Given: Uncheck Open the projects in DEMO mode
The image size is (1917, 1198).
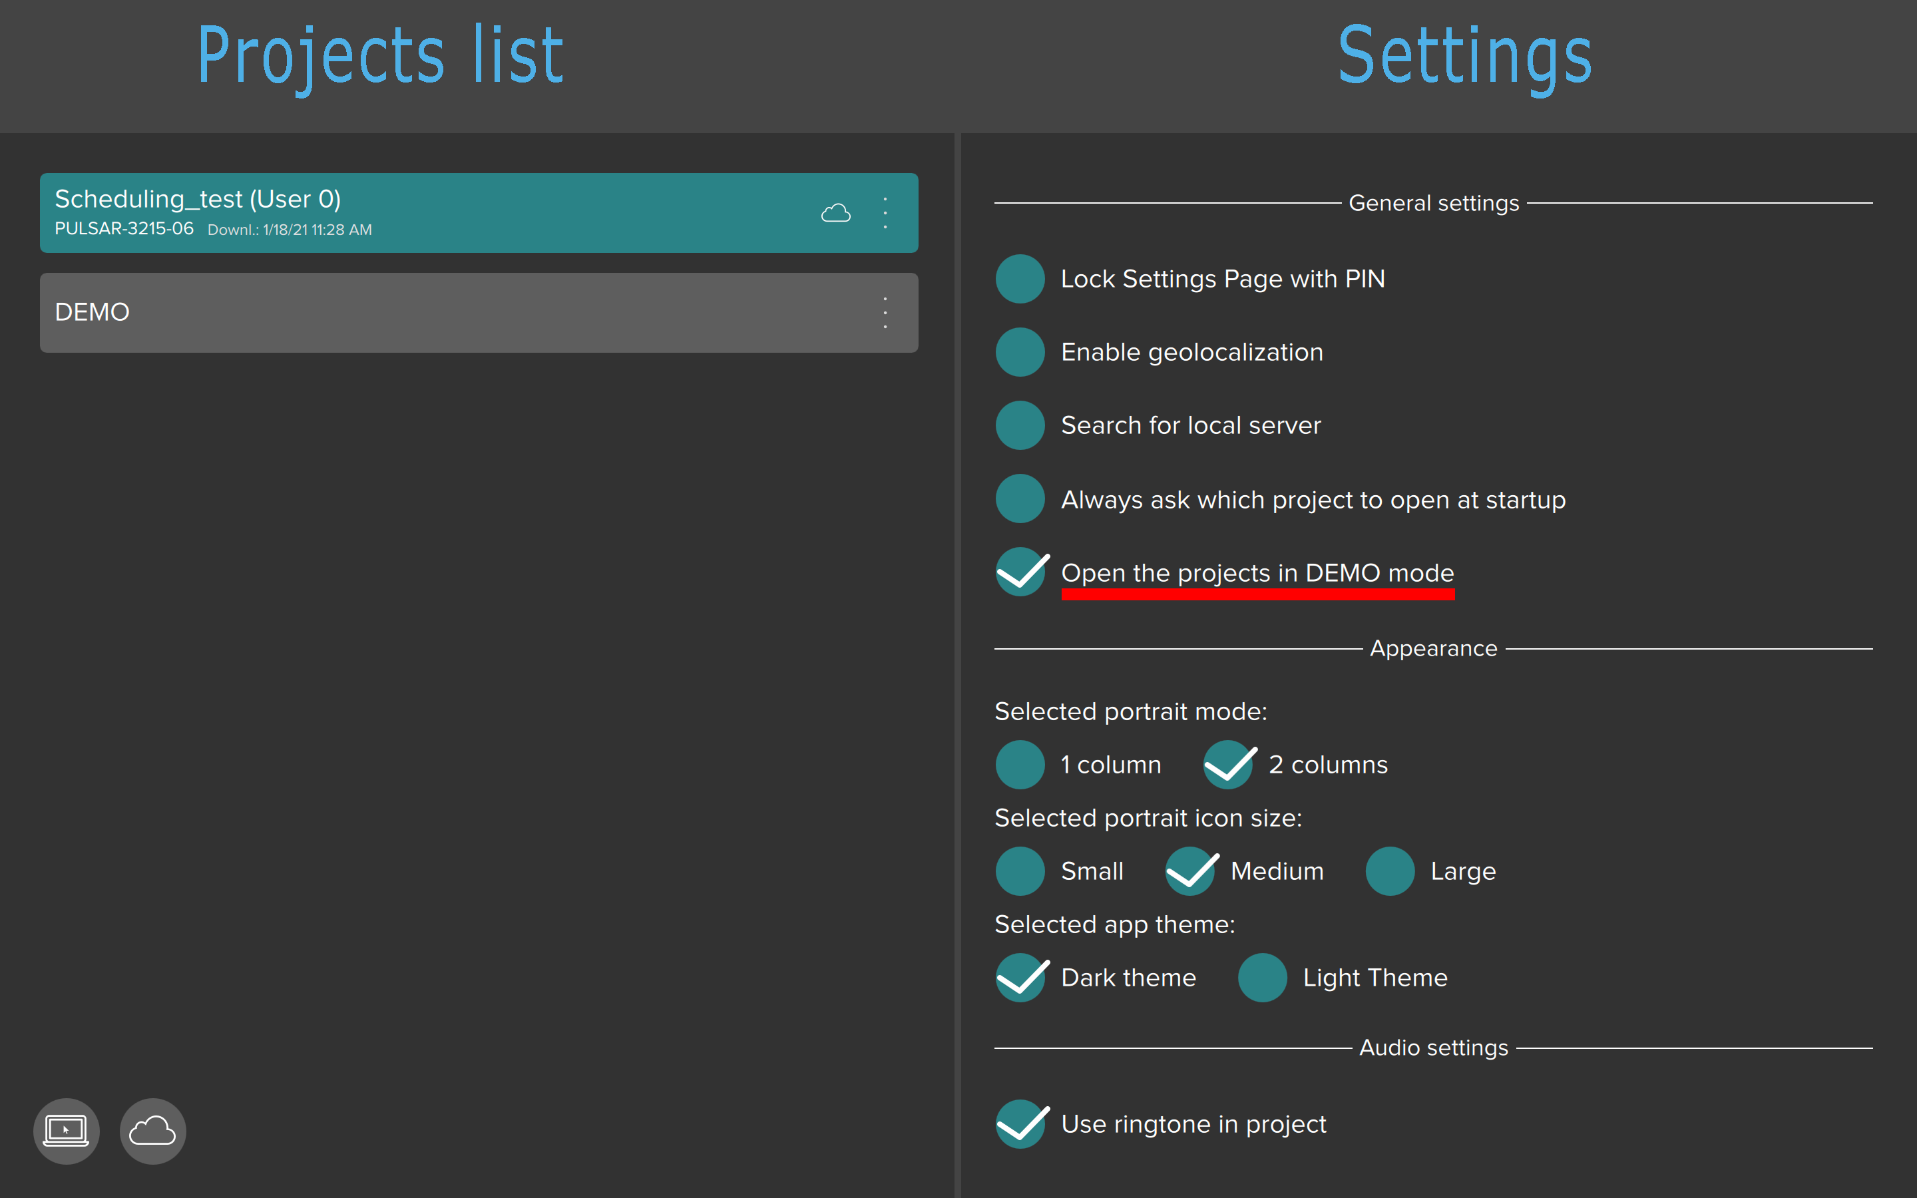Looking at the screenshot, I should coord(1020,572).
